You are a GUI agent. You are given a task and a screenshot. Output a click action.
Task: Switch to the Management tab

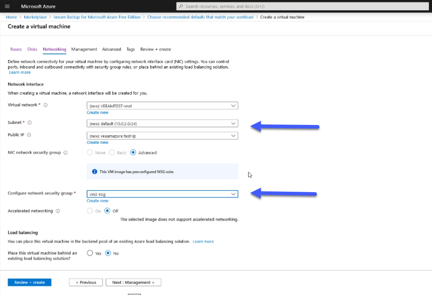coord(84,49)
